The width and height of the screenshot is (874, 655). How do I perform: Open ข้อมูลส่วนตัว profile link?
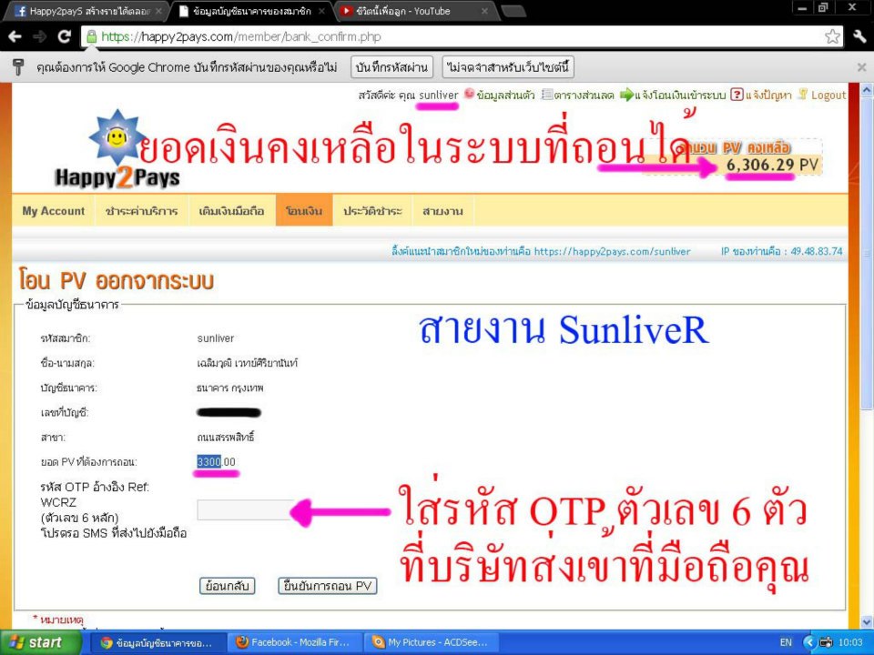(500, 95)
